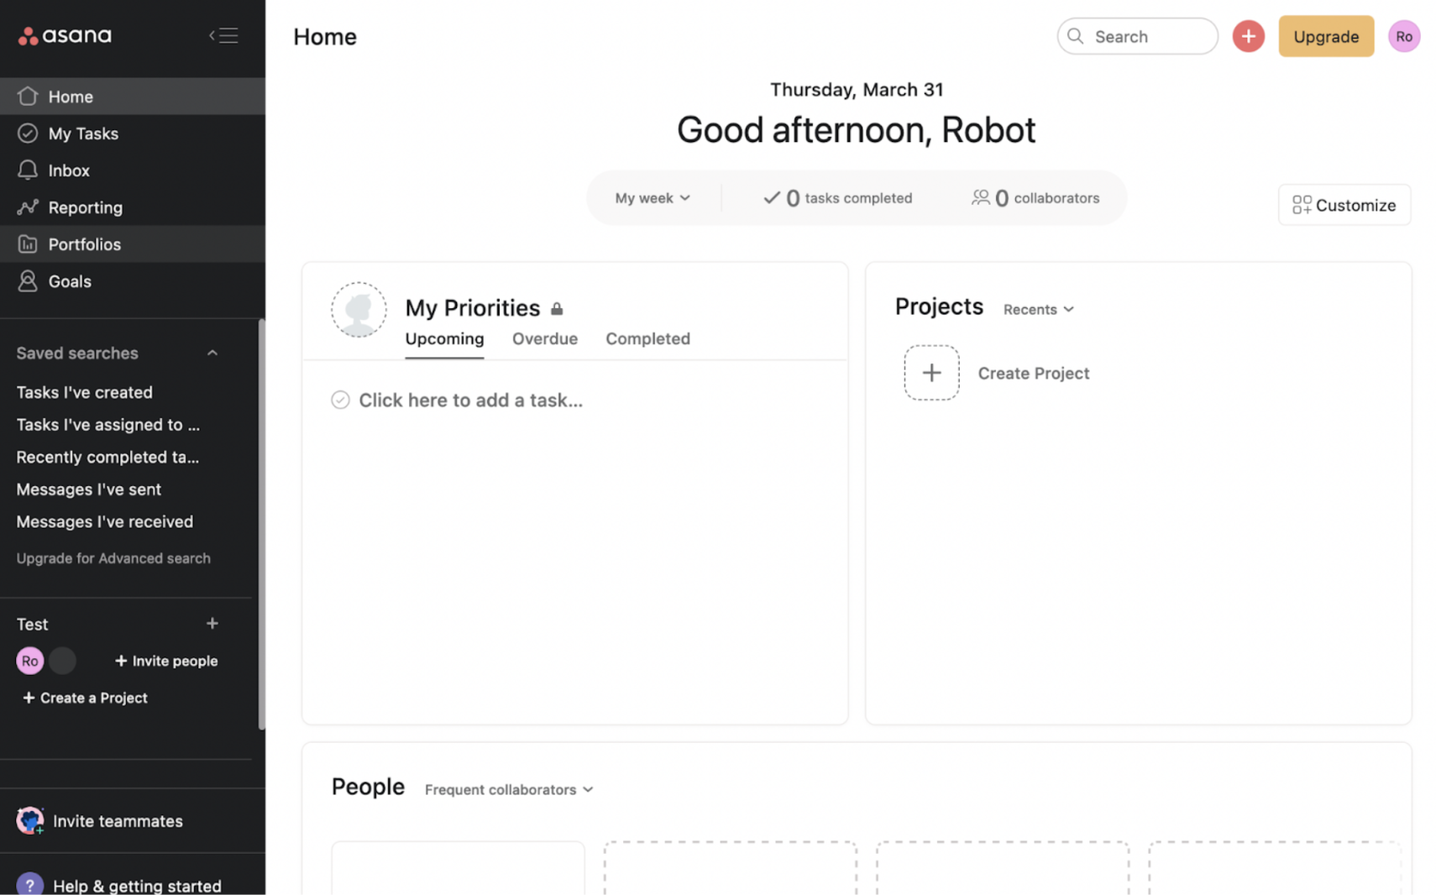Click the dashed plus Create Project tile
Viewport: 1436px width, 895px height.
[931, 373]
